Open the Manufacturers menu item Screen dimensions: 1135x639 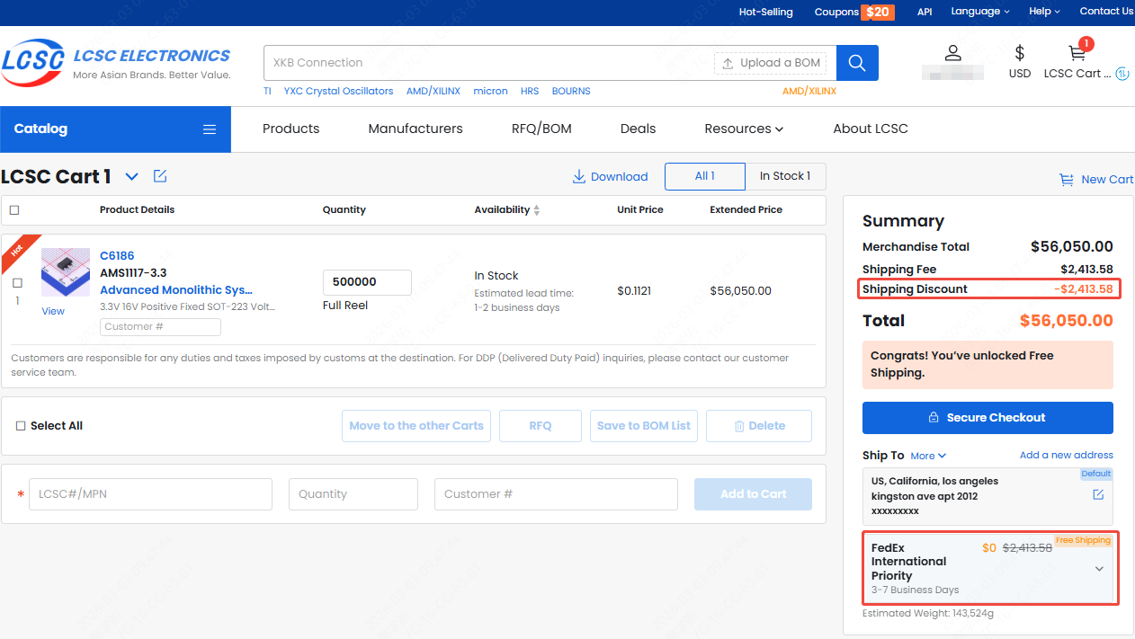pos(416,129)
